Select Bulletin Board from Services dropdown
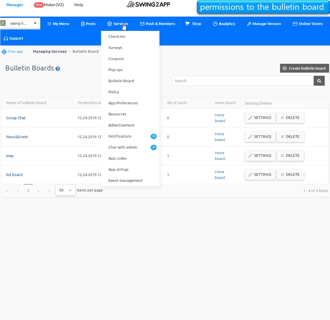330x320 pixels. click(130, 81)
